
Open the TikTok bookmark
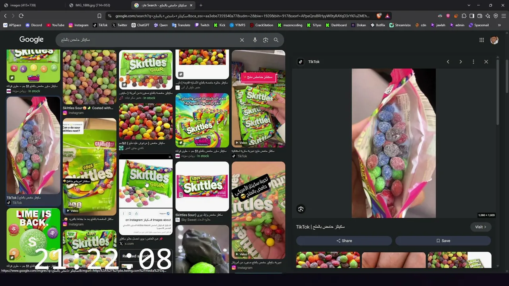(x=100, y=25)
